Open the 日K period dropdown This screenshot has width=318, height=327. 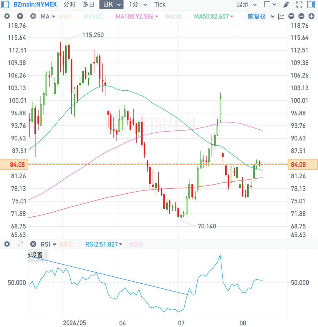[x=119, y=5]
